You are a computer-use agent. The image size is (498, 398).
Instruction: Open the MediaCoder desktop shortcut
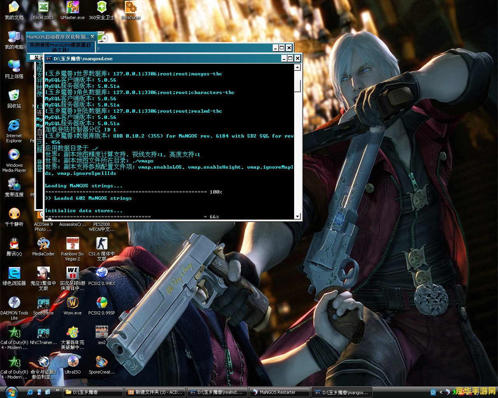(x=43, y=246)
